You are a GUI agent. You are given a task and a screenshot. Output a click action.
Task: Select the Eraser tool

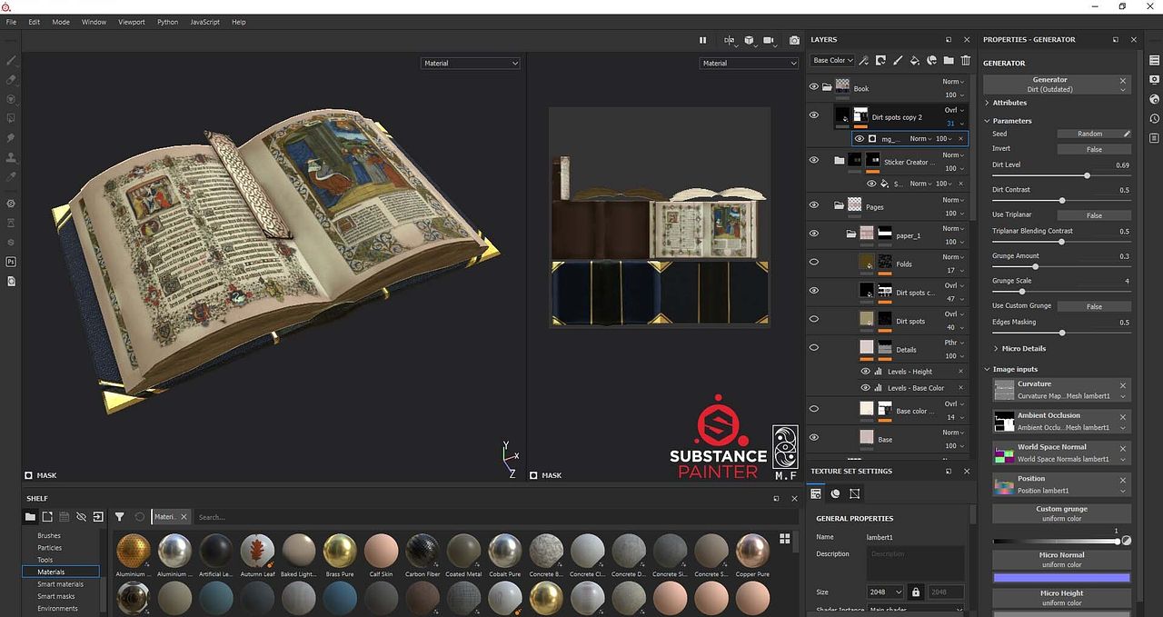coord(11,80)
